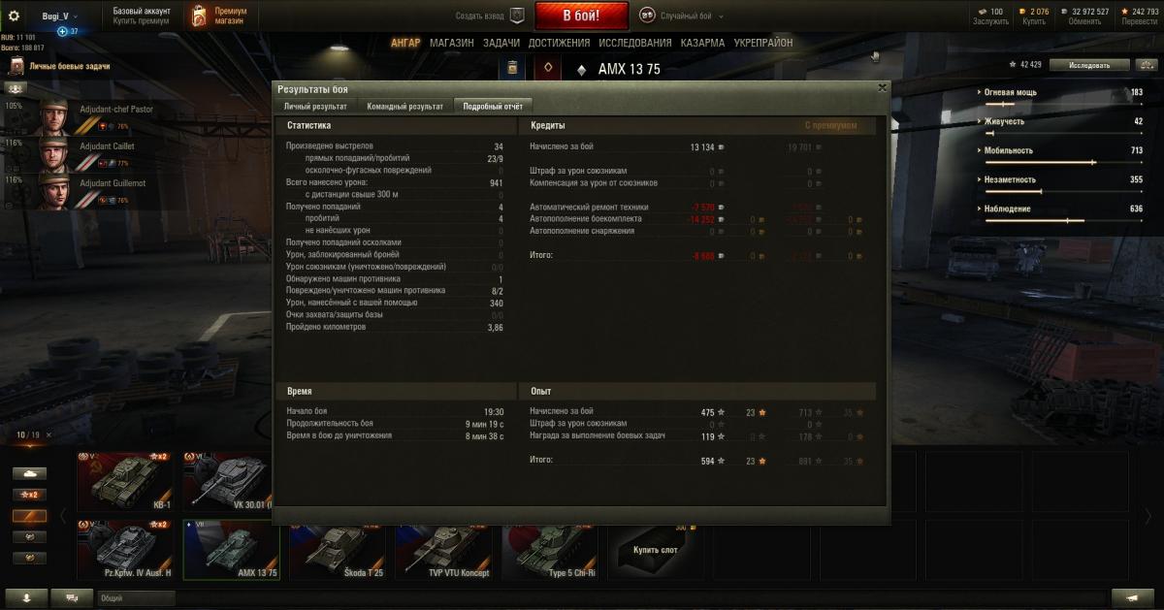
Task: Open the Премиум магазин shop icon
Action: [198, 16]
